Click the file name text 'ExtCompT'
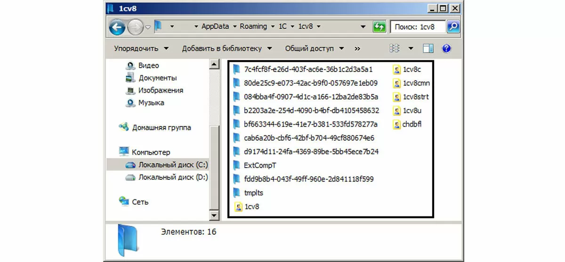The height and width of the screenshot is (262, 565). click(x=260, y=165)
